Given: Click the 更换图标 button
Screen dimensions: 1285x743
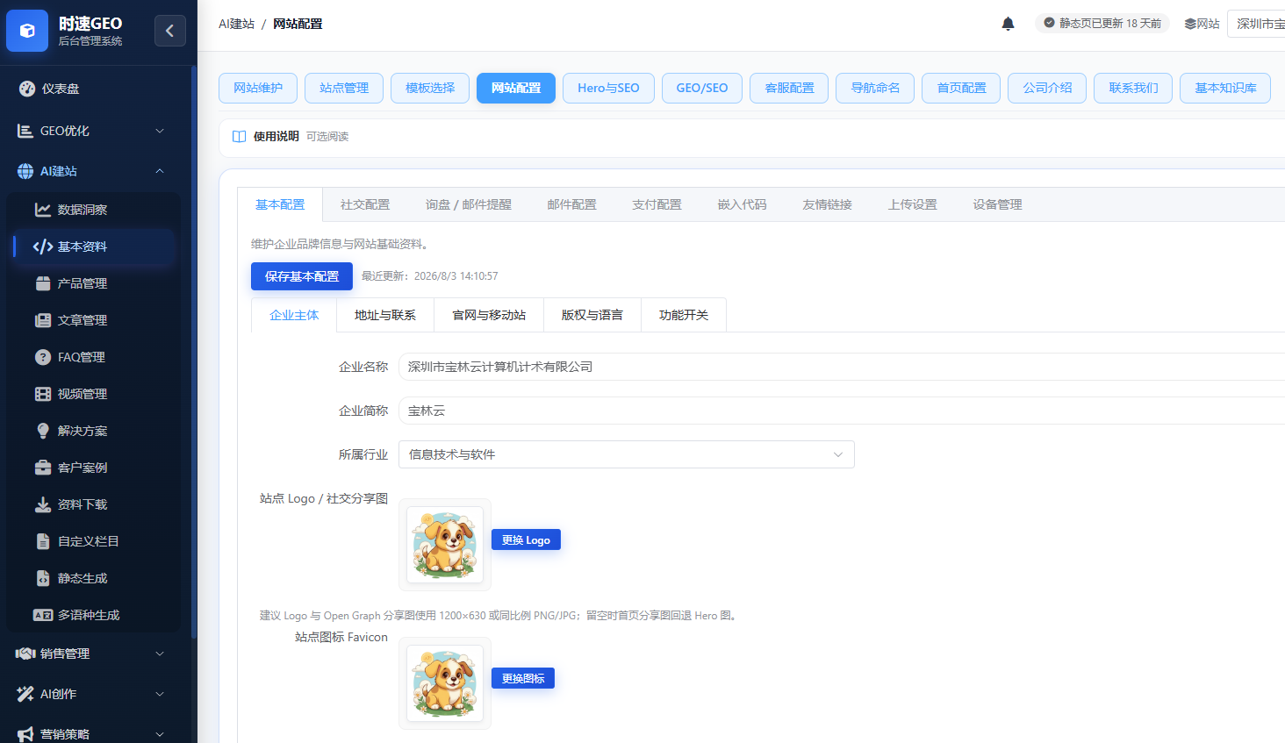Looking at the screenshot, I should (x=523, y=678).
